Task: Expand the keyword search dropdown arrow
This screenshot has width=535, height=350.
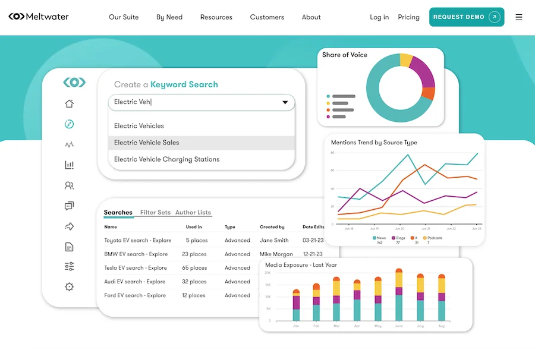Action: [286, 102]
